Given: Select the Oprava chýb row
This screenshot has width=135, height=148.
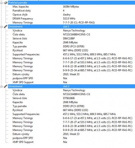Looking at the screenshot, I should coord(71,14).
